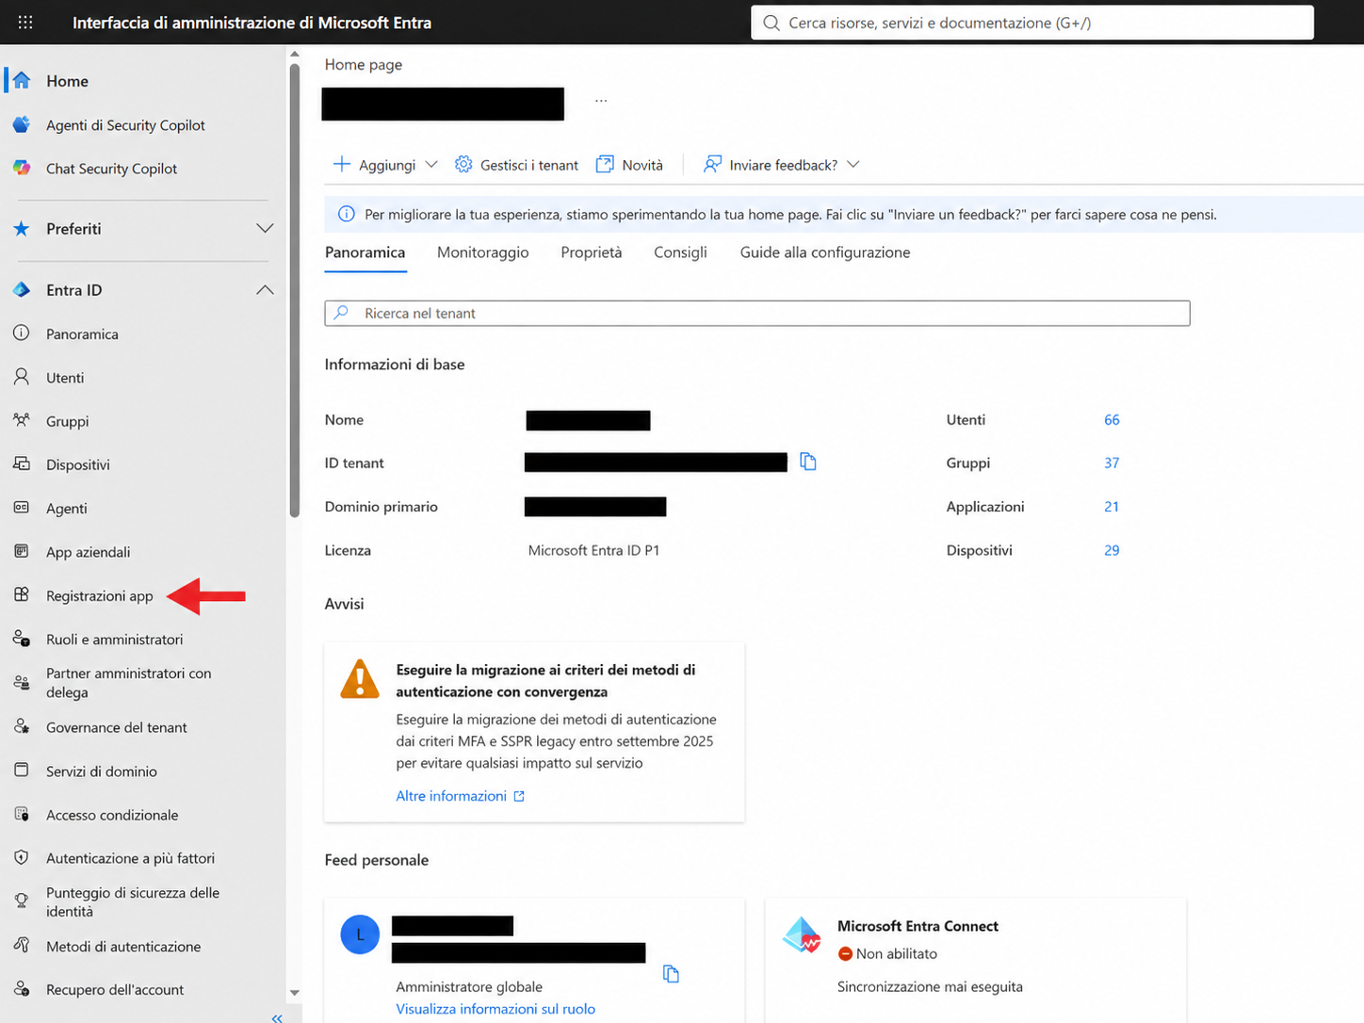Copy the ID tenant value
The width and height of the screenshot is (1364, 1023).
click(x=808, y=462)
